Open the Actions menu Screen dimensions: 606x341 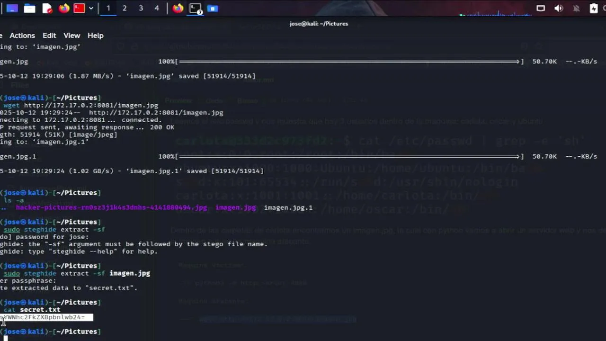(x=22, y=36)
